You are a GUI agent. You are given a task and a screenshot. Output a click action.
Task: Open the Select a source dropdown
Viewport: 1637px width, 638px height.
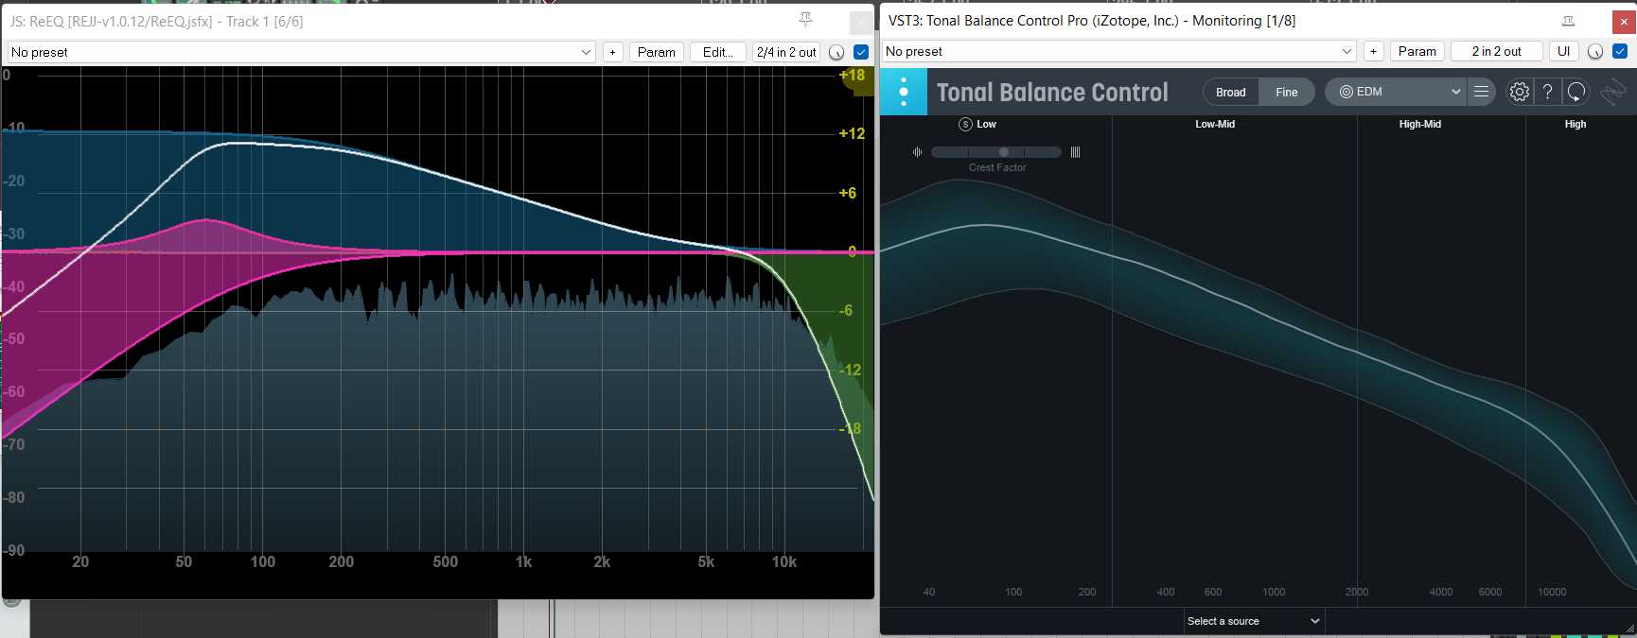(1254, 621)
